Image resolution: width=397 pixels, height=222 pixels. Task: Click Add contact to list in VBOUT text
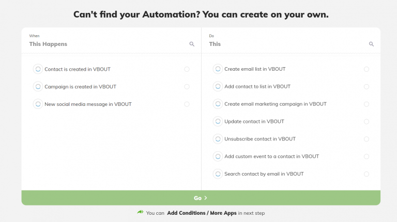[257, 86]
